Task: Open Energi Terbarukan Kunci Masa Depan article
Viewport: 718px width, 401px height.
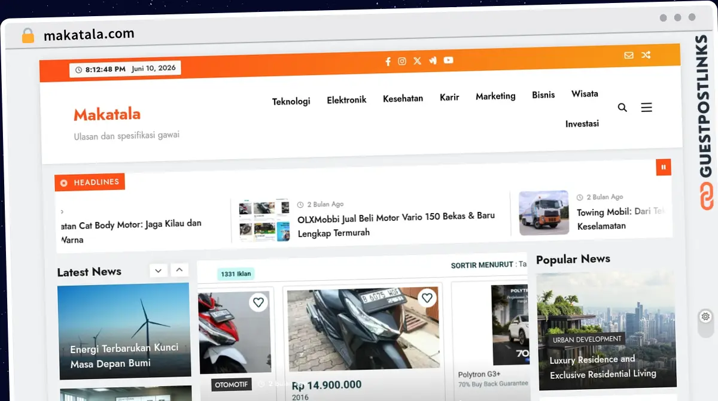Action: [124, 356]
